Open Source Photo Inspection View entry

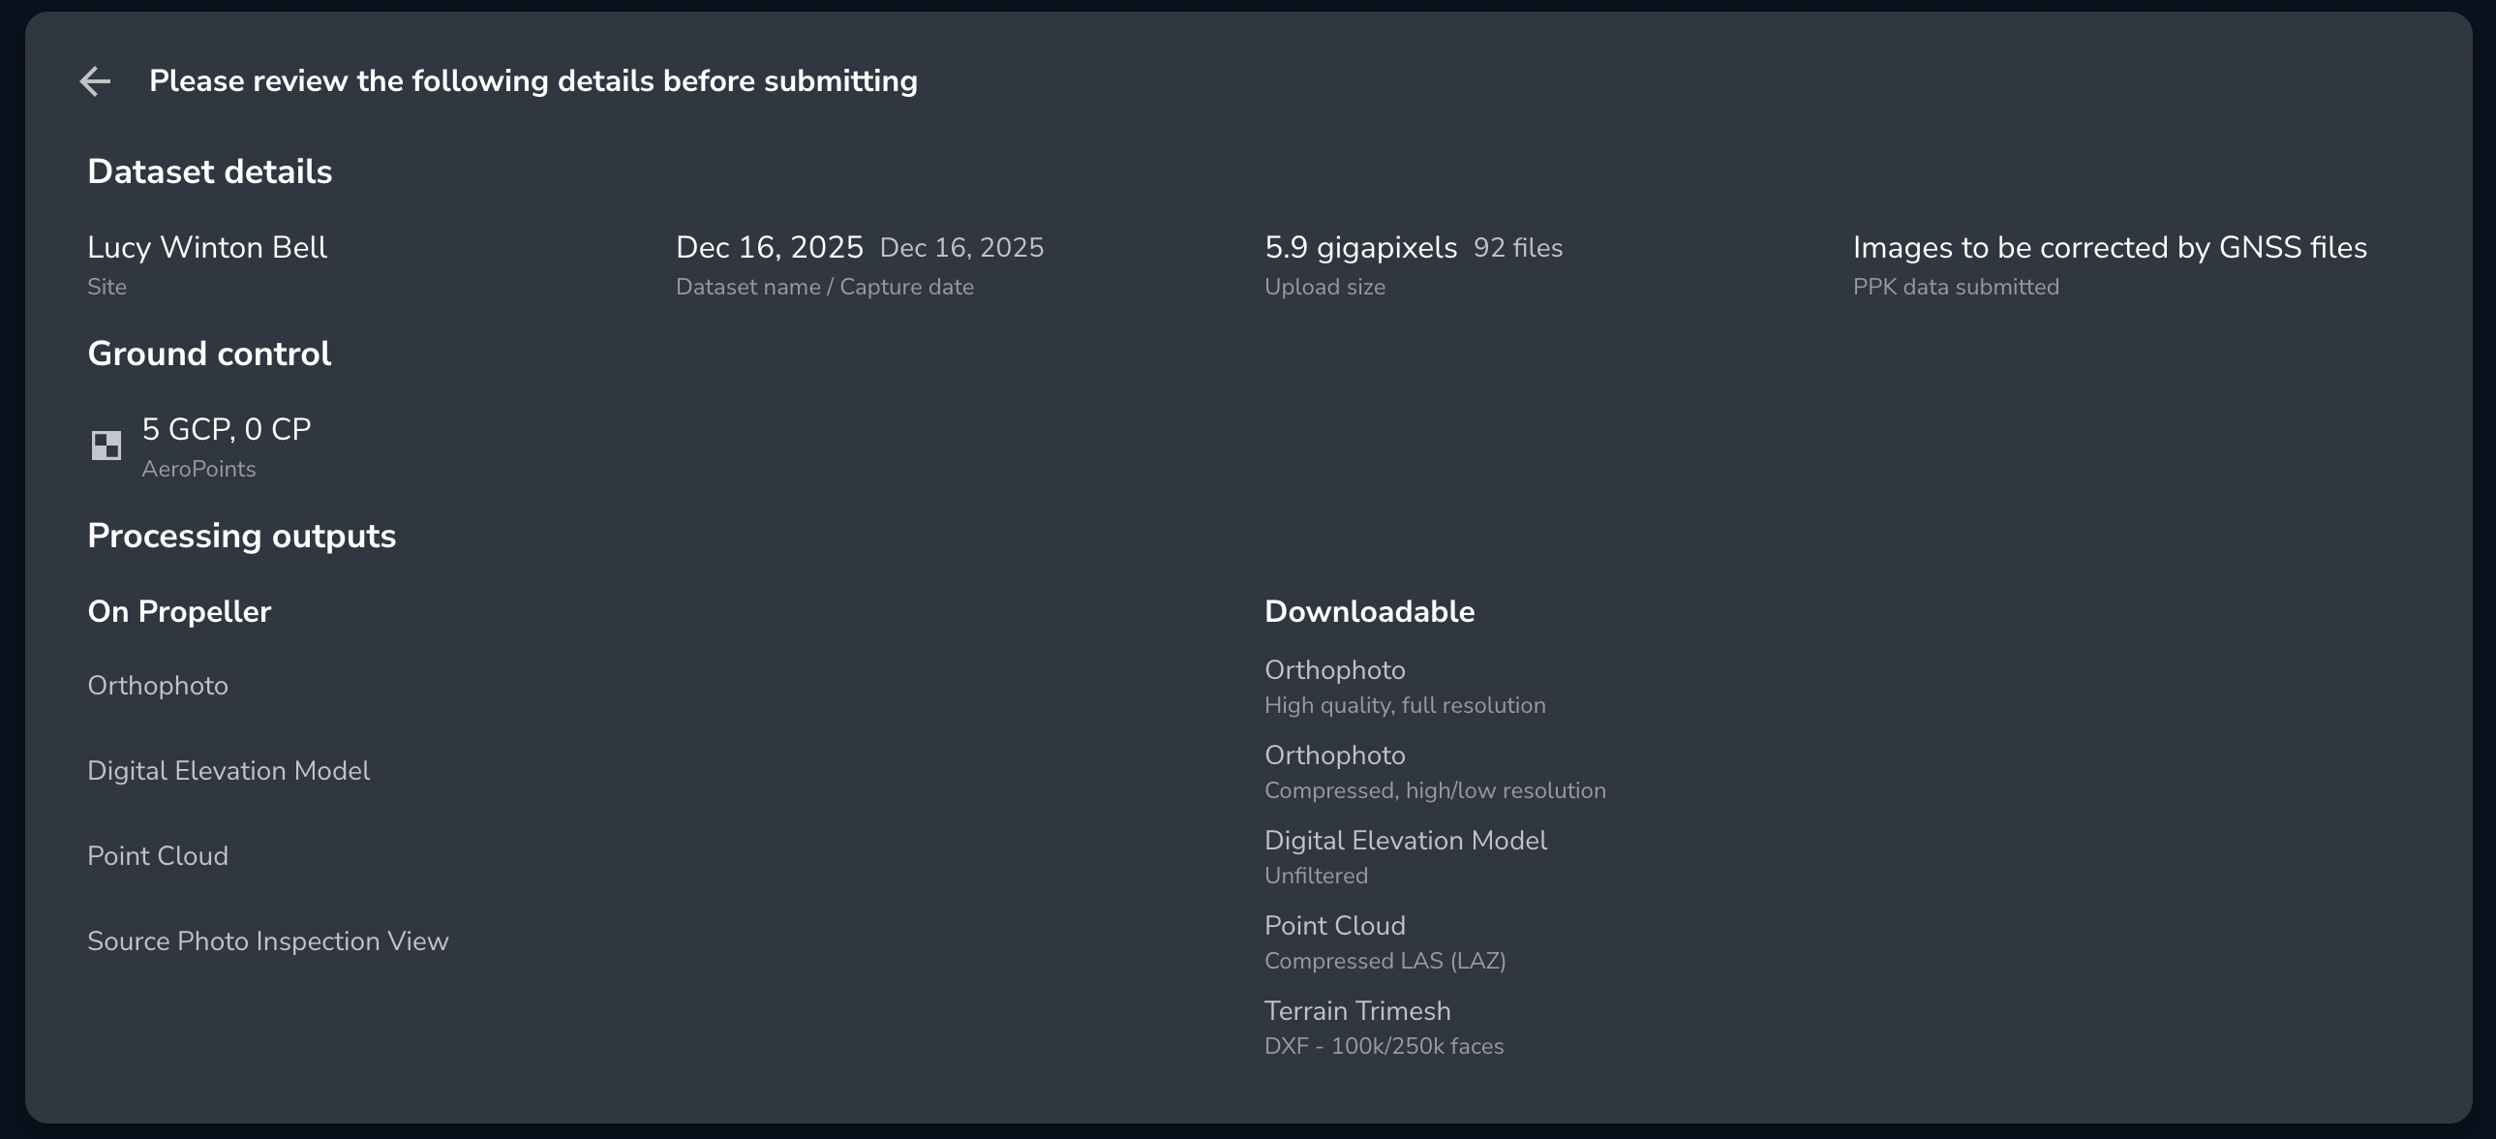(267, 941)
